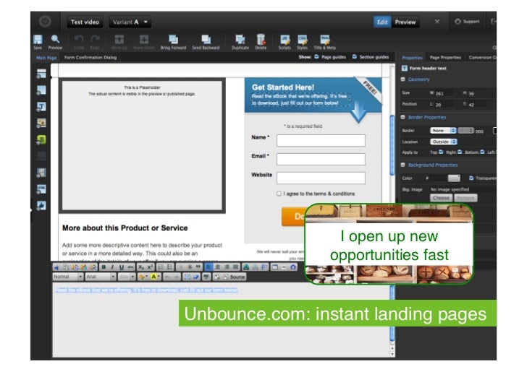Viewport: 527px width, 372px height.
Task: Open the Normal paragraph format dropdown
Action: [68, 277]
